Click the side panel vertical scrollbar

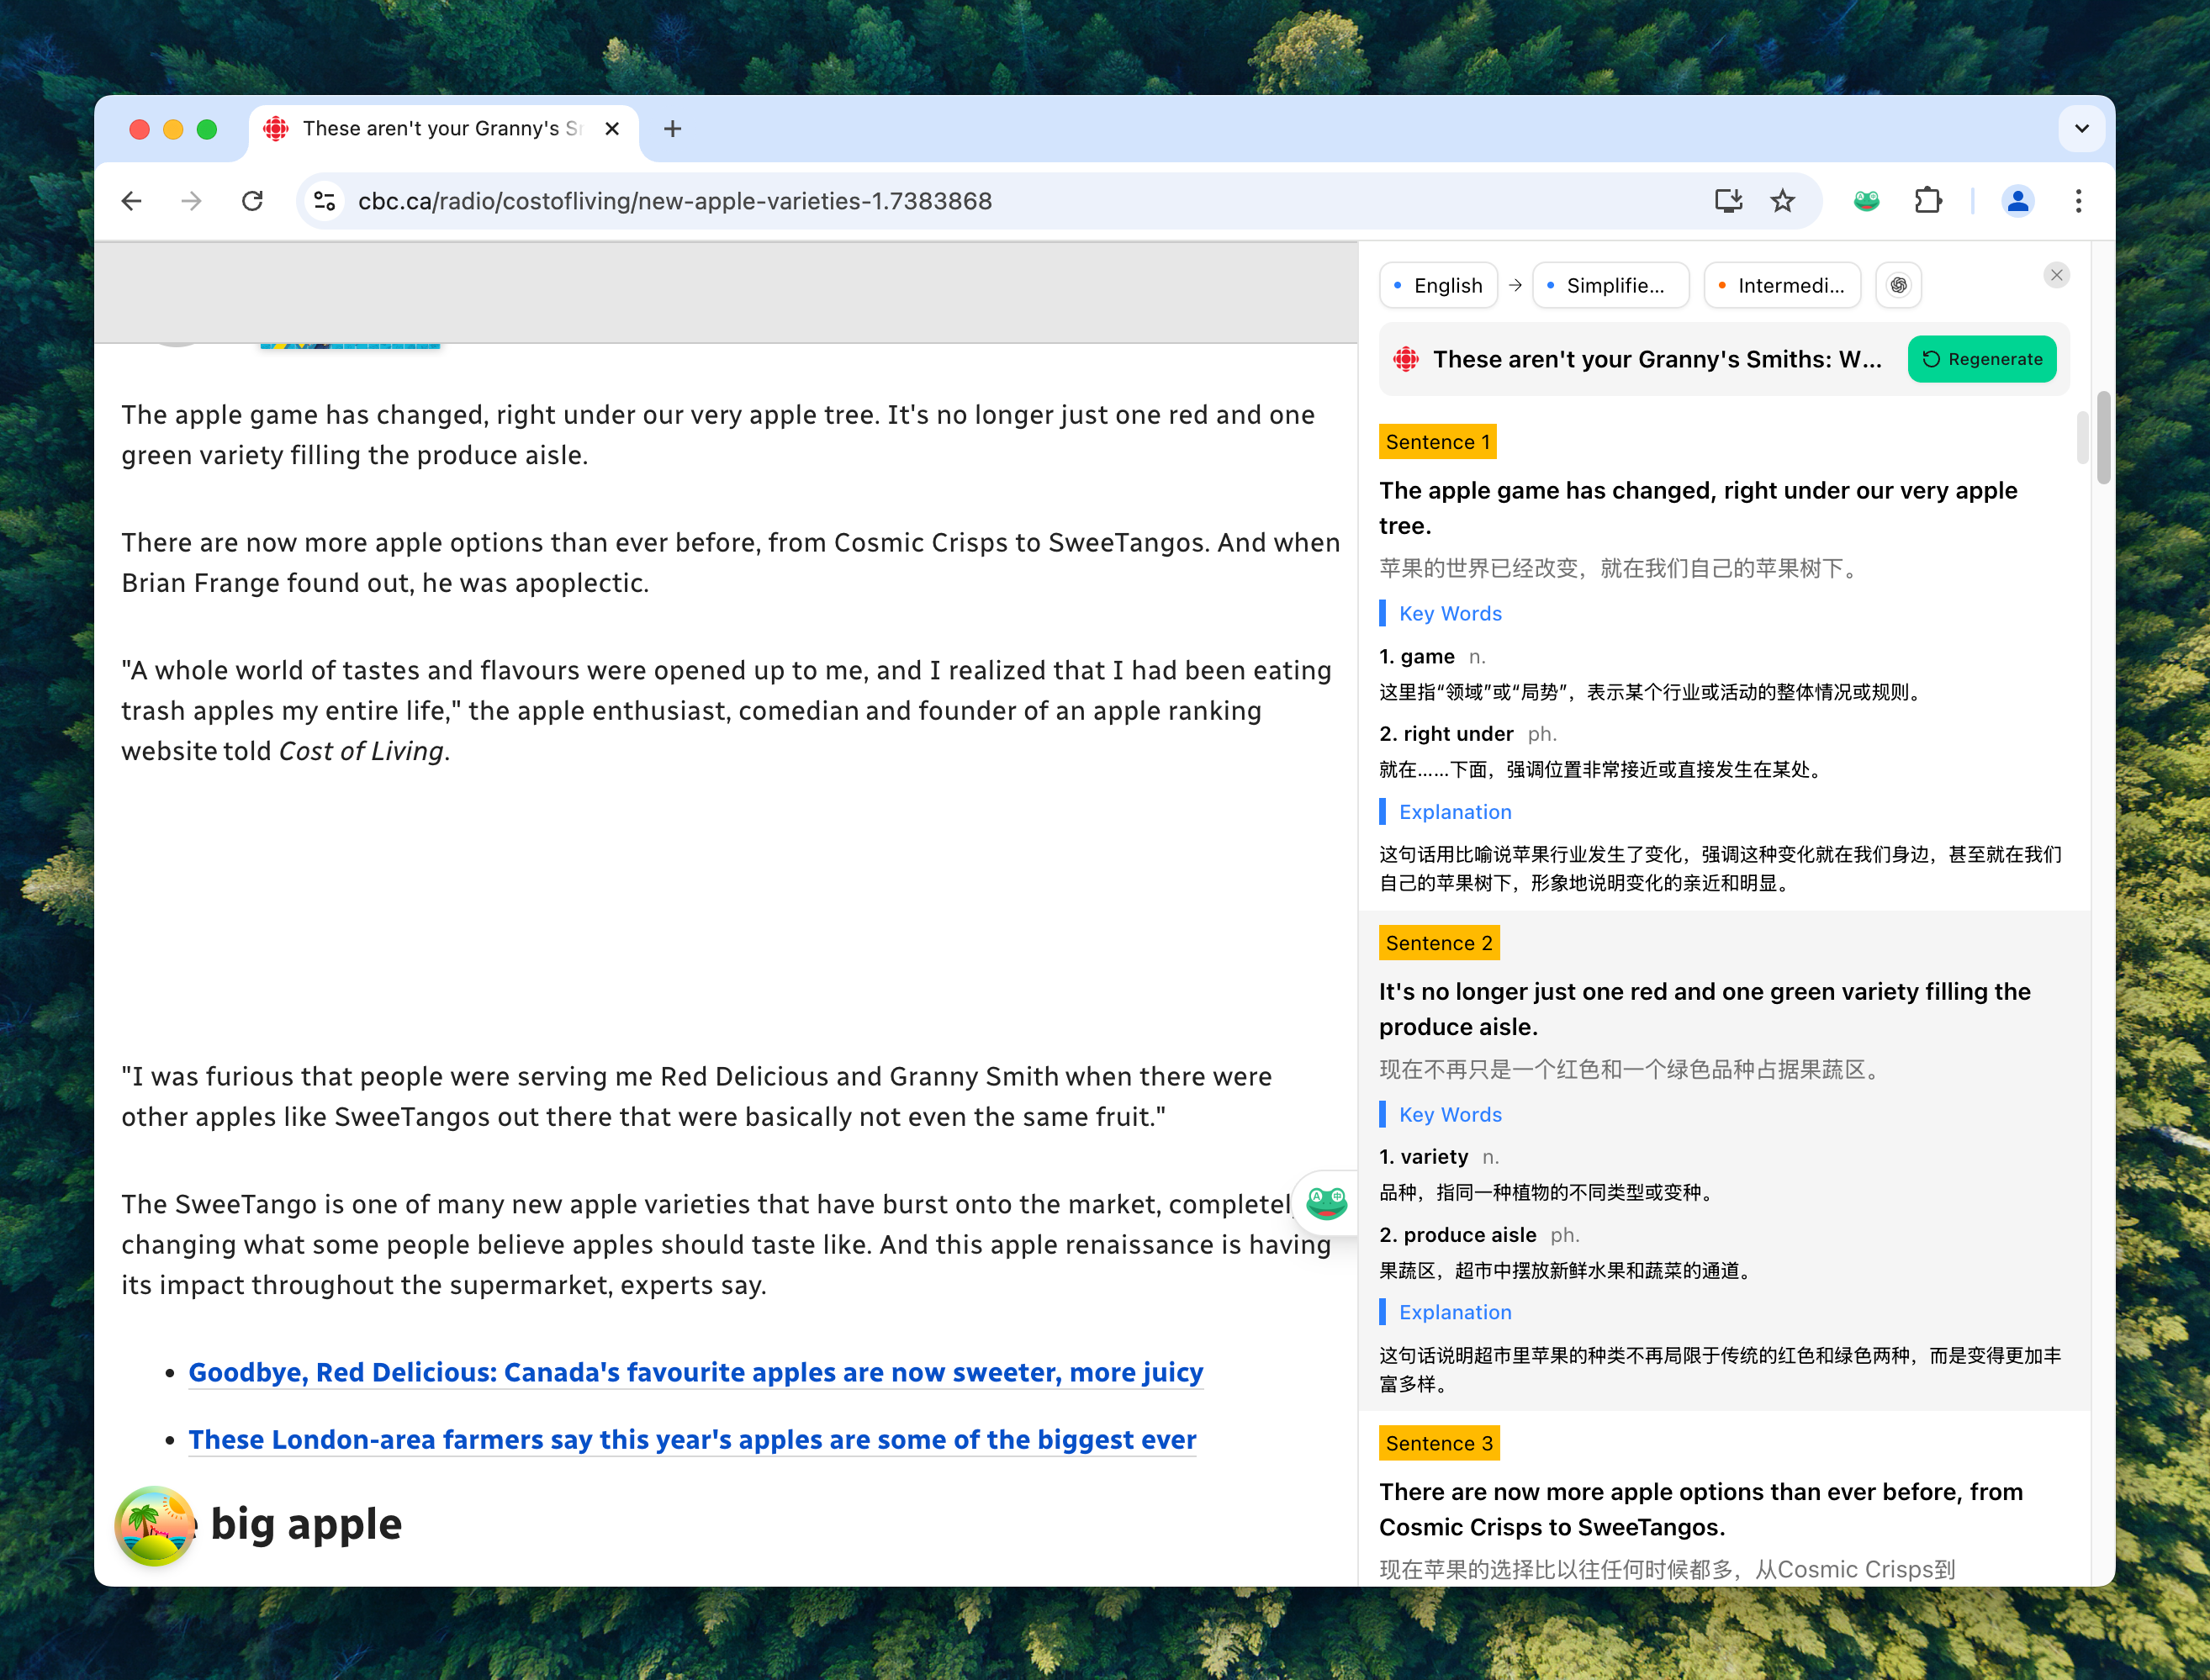[2083, 438]
